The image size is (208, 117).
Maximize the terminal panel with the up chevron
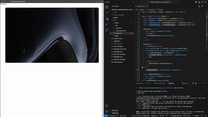tap(202, 83)
